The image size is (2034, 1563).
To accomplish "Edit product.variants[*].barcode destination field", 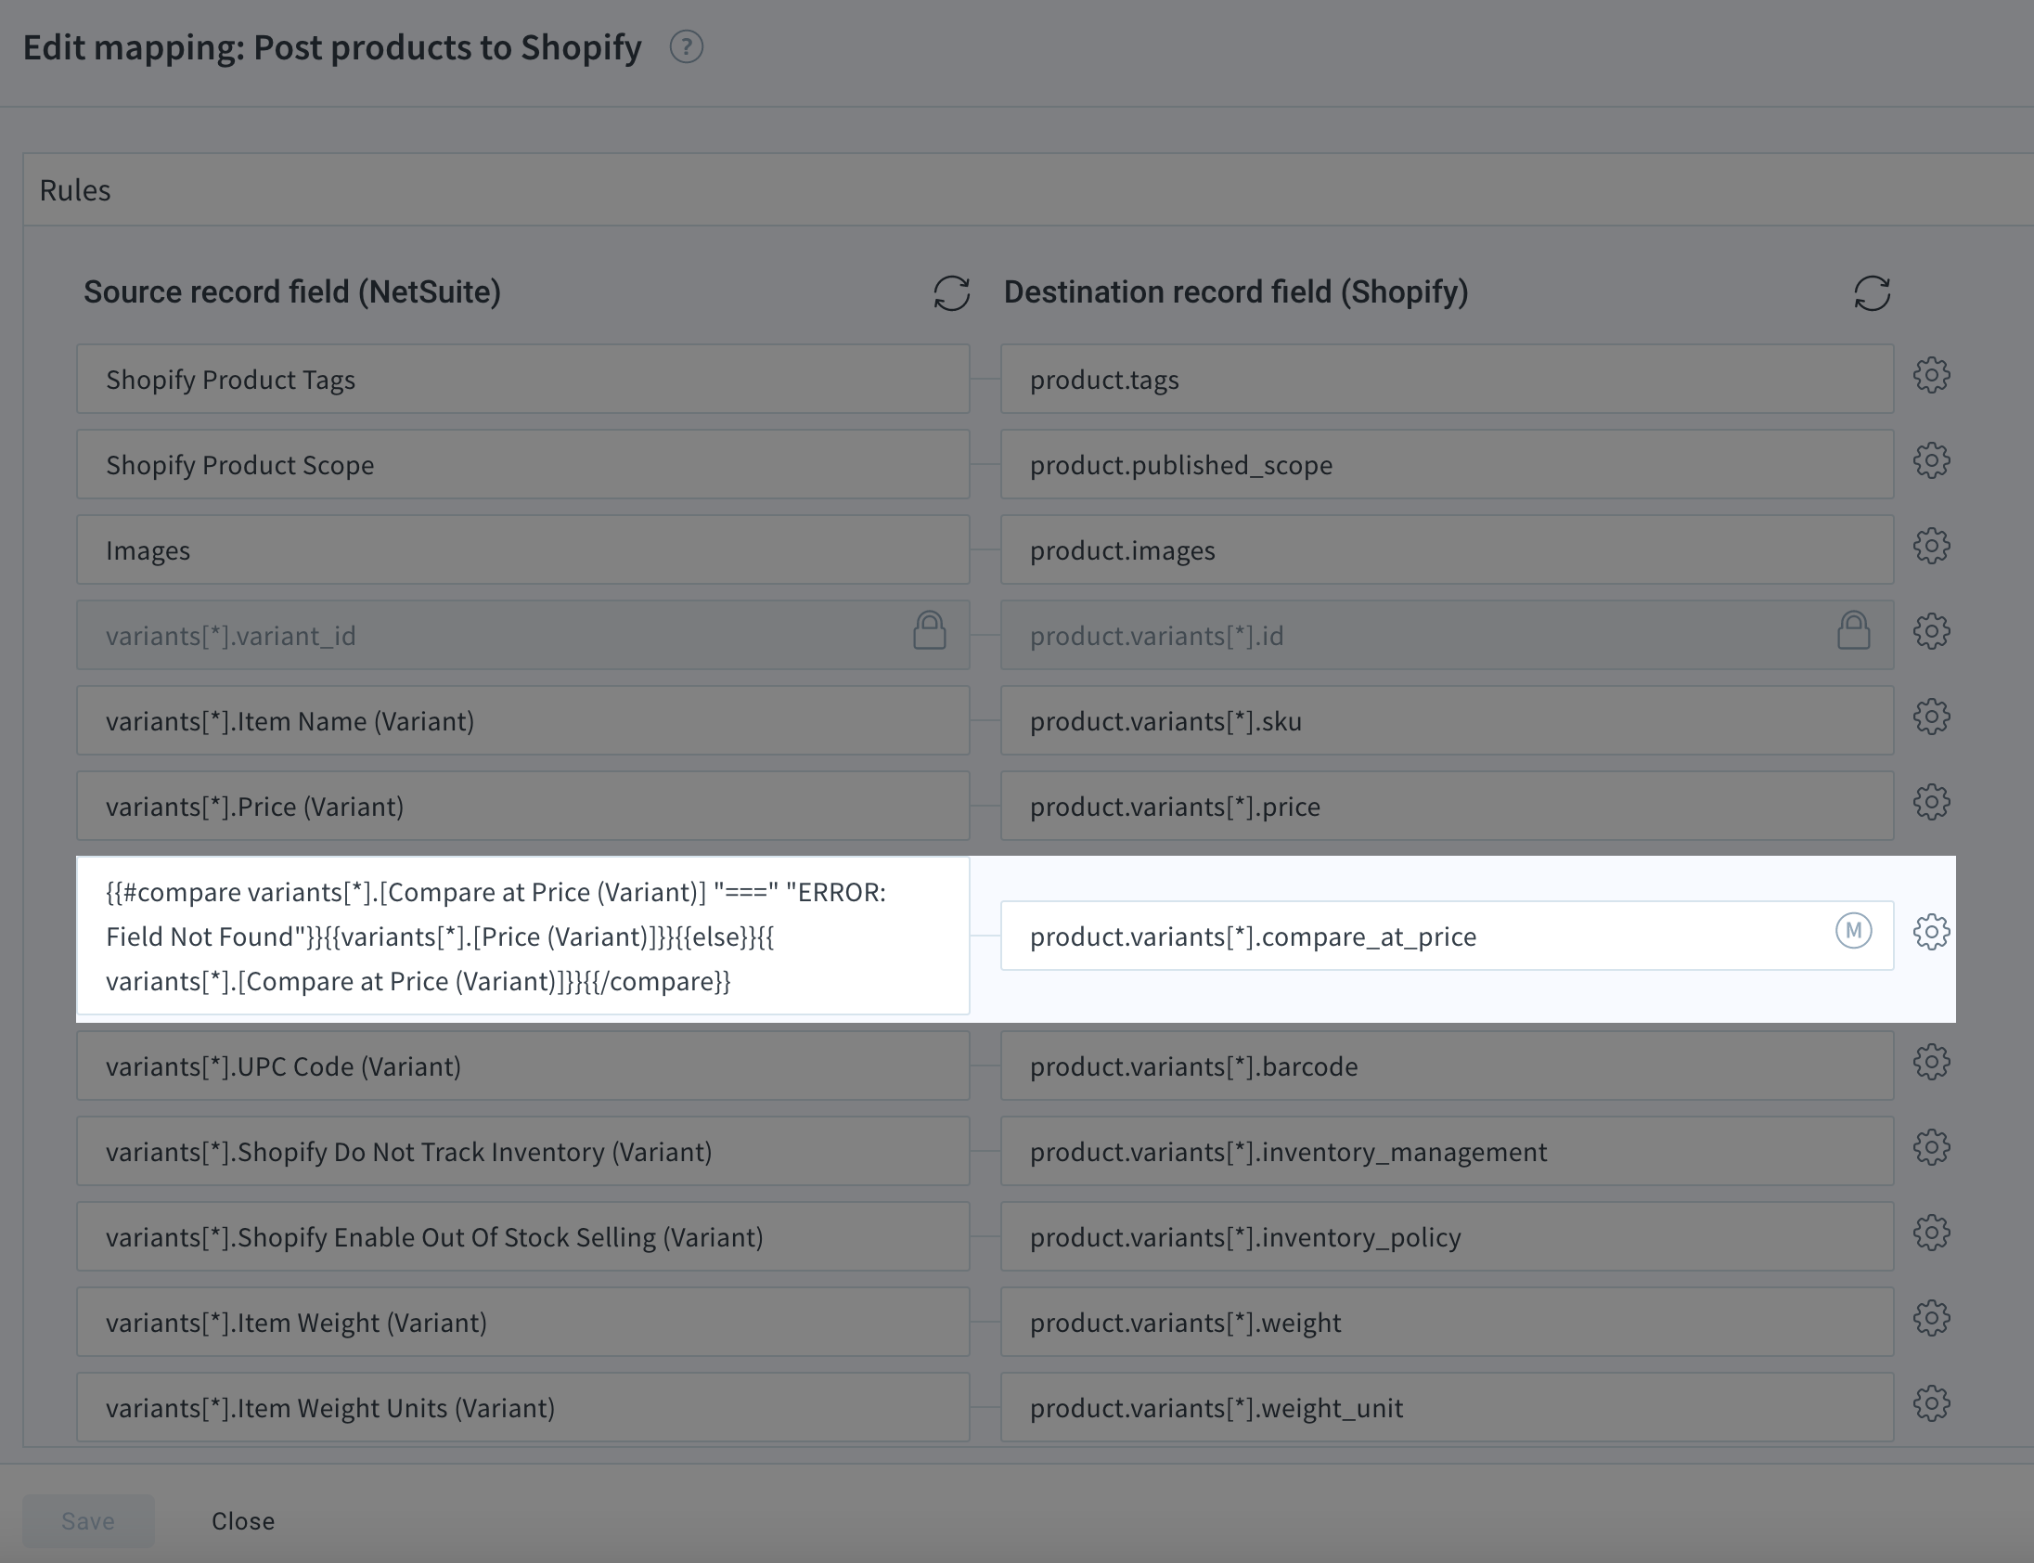I will 1448,1066.
